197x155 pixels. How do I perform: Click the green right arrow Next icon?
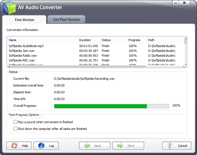click(120, 146)
